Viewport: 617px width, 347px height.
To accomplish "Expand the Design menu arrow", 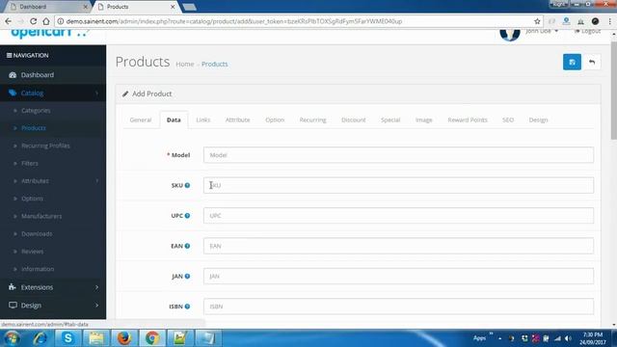I will tap(96, 306).
